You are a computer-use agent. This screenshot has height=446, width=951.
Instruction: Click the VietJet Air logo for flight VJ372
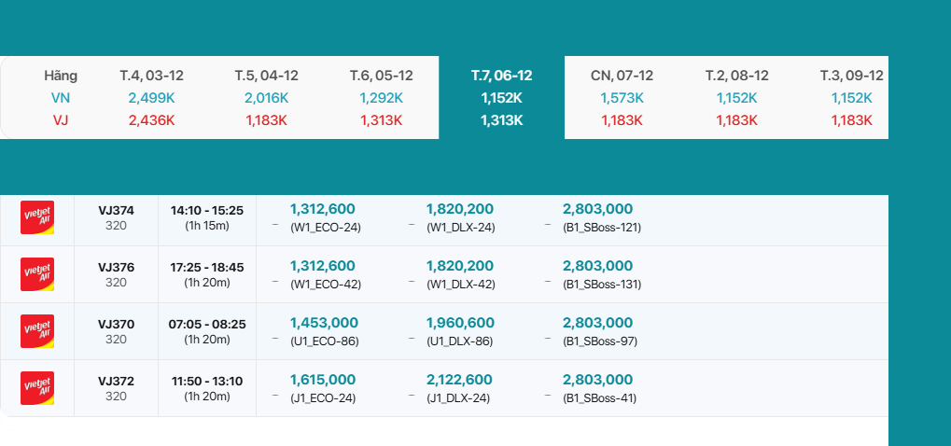click(x=37, y=388)
